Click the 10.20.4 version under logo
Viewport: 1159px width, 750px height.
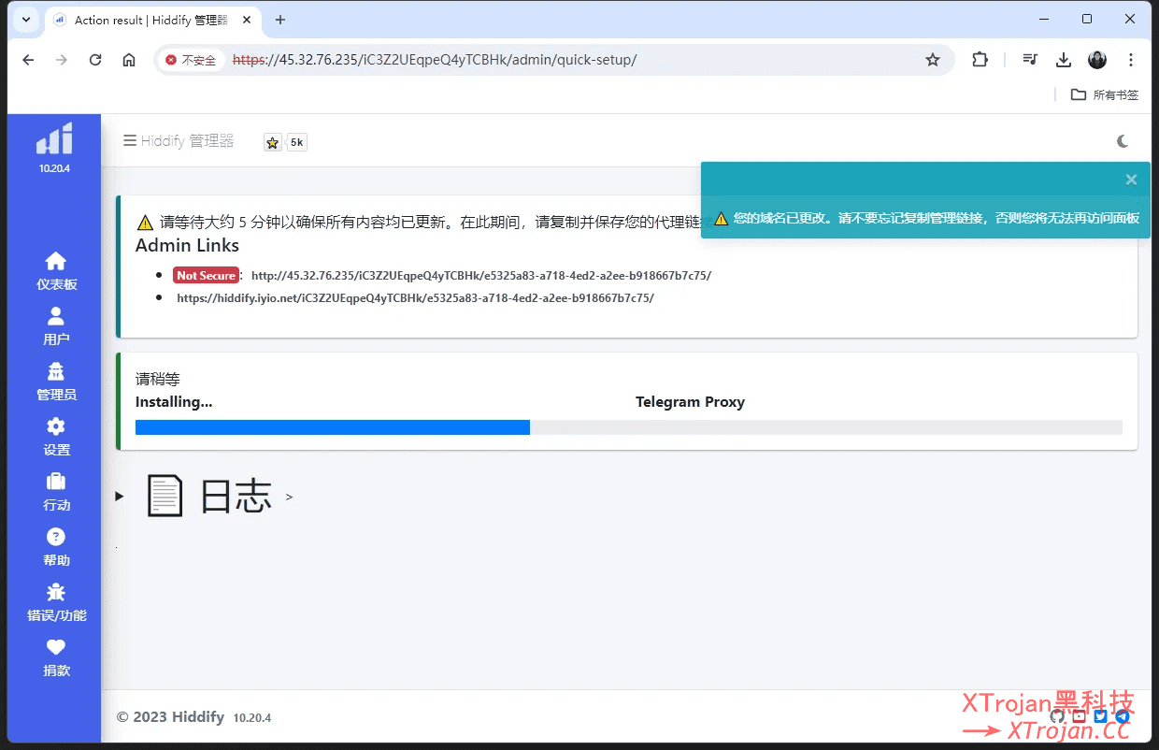54,169
